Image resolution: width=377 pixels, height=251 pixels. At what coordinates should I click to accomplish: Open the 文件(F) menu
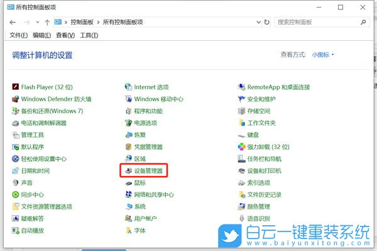(18, 35)
